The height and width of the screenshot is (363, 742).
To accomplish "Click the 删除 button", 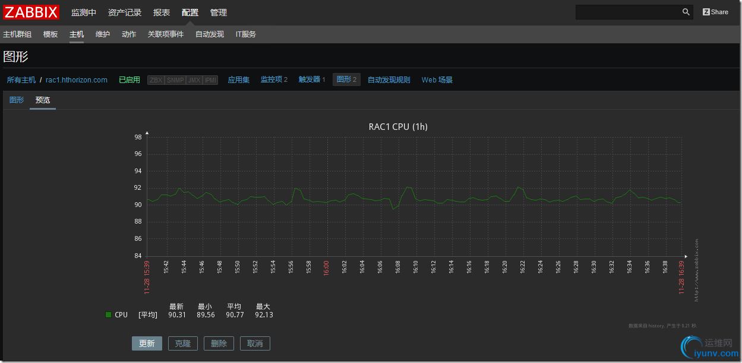I will coord(219,343).
